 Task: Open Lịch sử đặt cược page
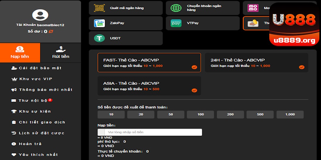(x=41, y=133)
